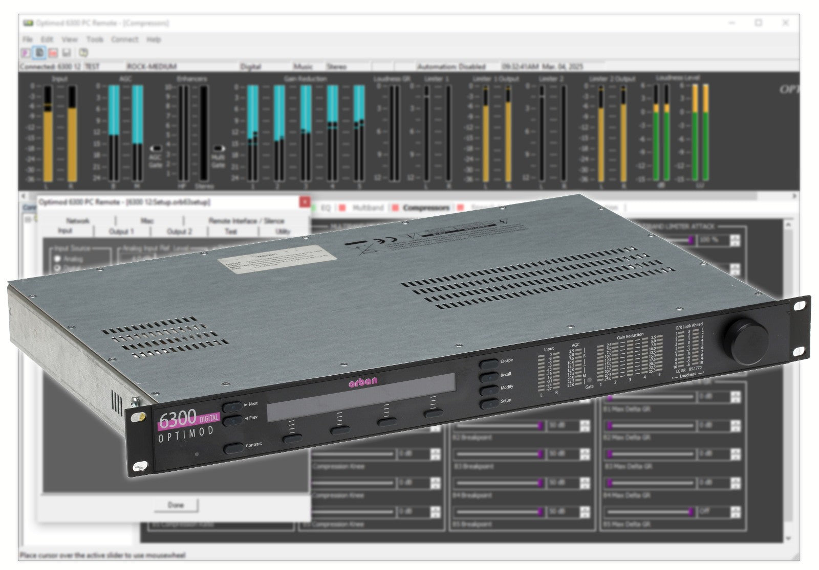Image resolution: width=819 pixels, height=570 pixels.
Task: Click the Limiter Attack stepper arrows
Action: (736, 240)
